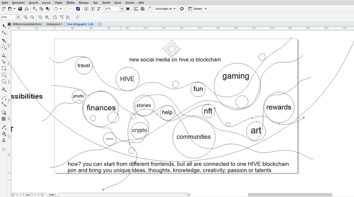354x197 pixels.
Task: Select the Color eyedropper tool
Action: [4, 127]
